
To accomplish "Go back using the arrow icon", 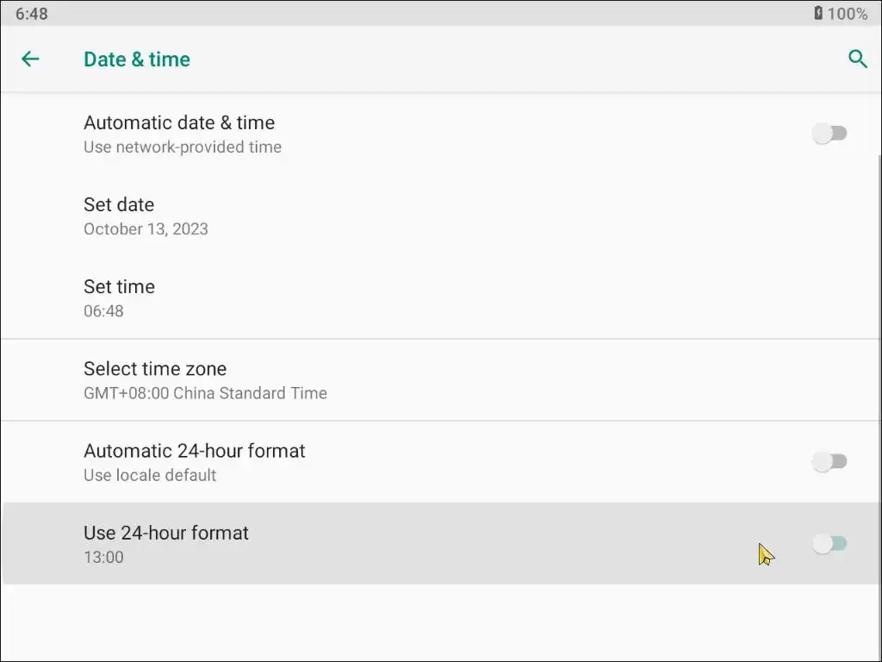I will pyautogui.click(x=30, y=59).
